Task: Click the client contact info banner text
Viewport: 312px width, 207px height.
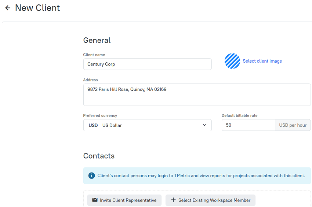Action: (201, 175)
